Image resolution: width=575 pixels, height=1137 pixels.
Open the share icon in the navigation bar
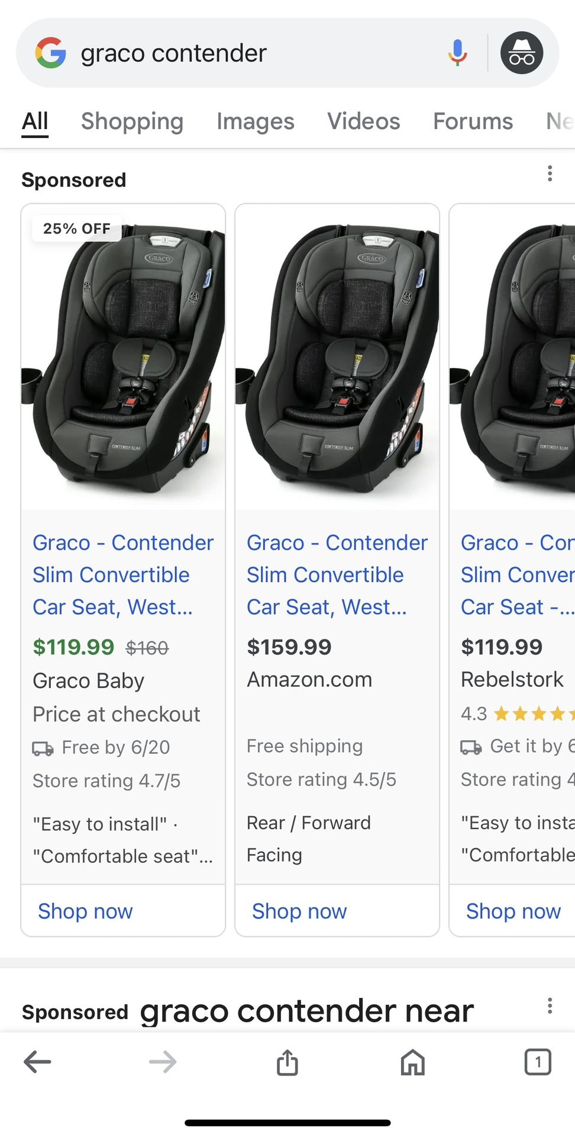tap(287, 1062)
